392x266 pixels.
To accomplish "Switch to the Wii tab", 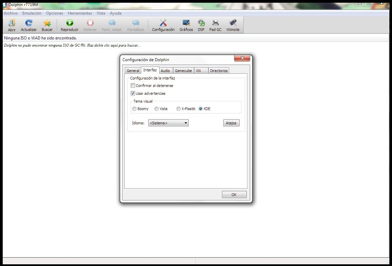I will (x=201, y=71).
